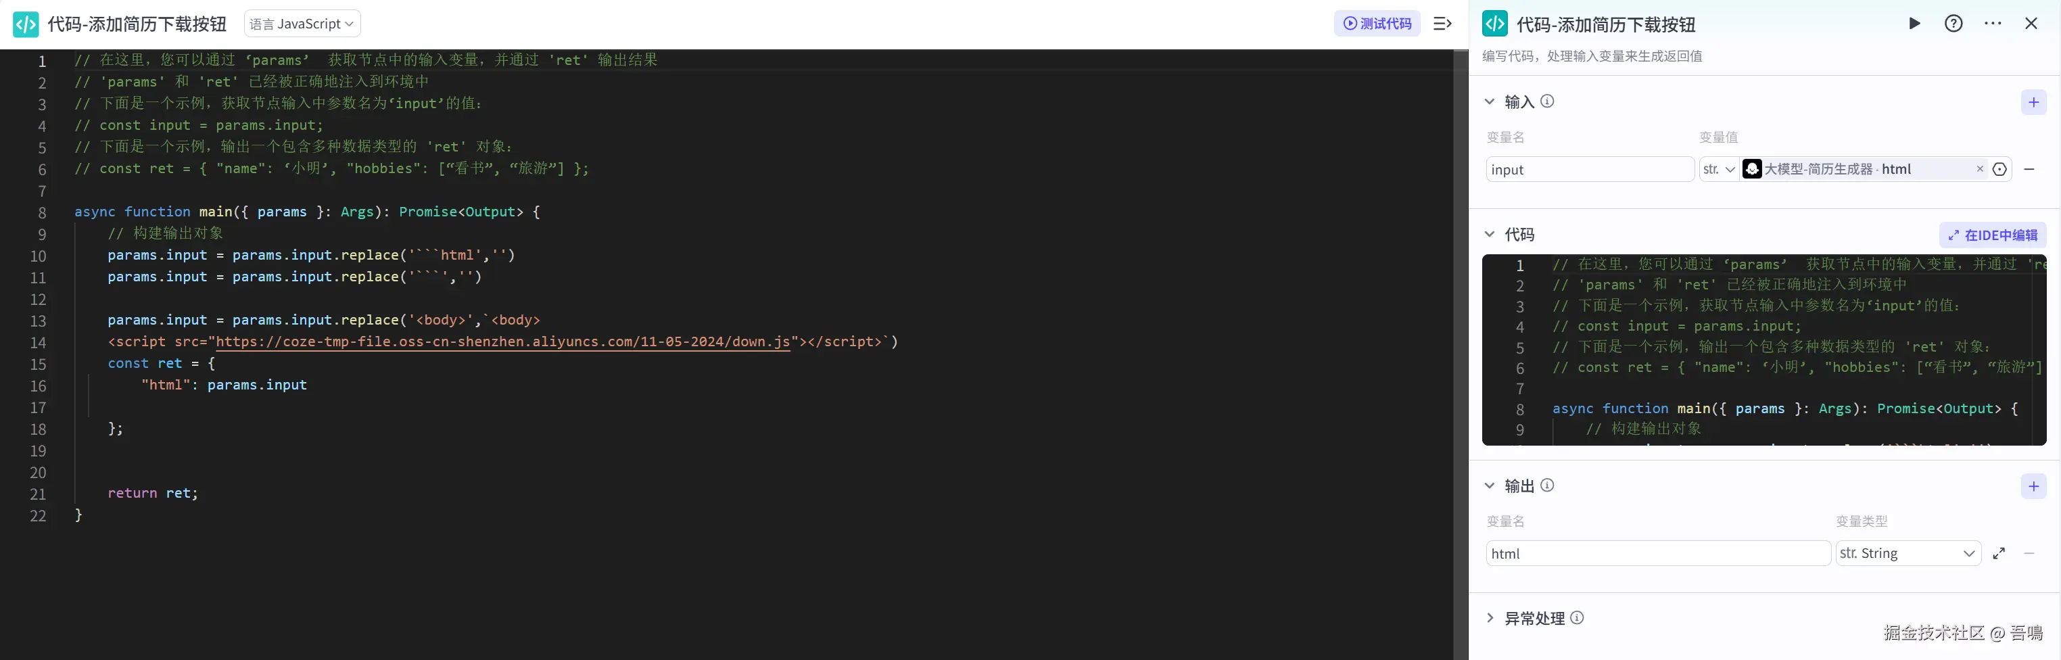Screen dimensions: 2061x660
Task: Click the '// 构建输出对象' comment on line 9
Action: (x=166, y=233)
